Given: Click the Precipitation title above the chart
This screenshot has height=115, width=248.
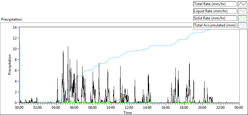Looking at the screenshot, I should click(11, 19).
